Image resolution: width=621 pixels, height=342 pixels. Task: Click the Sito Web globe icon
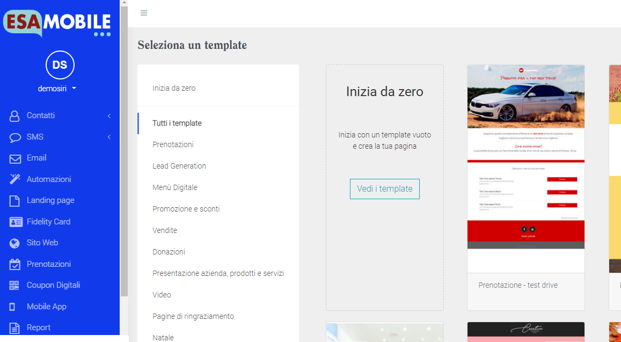click(14, 243)
